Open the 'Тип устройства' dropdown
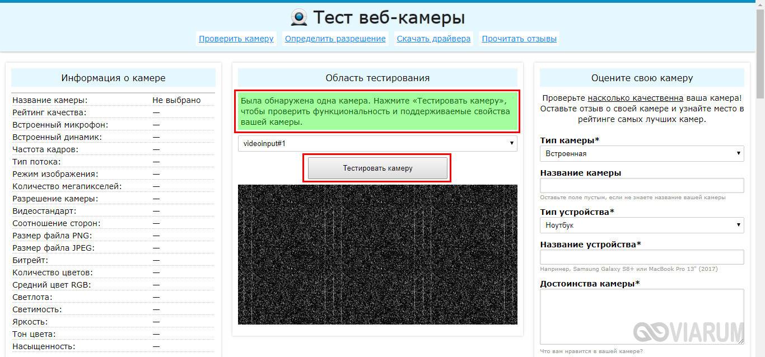Screen dimensions: 765x357 tap(642, 225)
